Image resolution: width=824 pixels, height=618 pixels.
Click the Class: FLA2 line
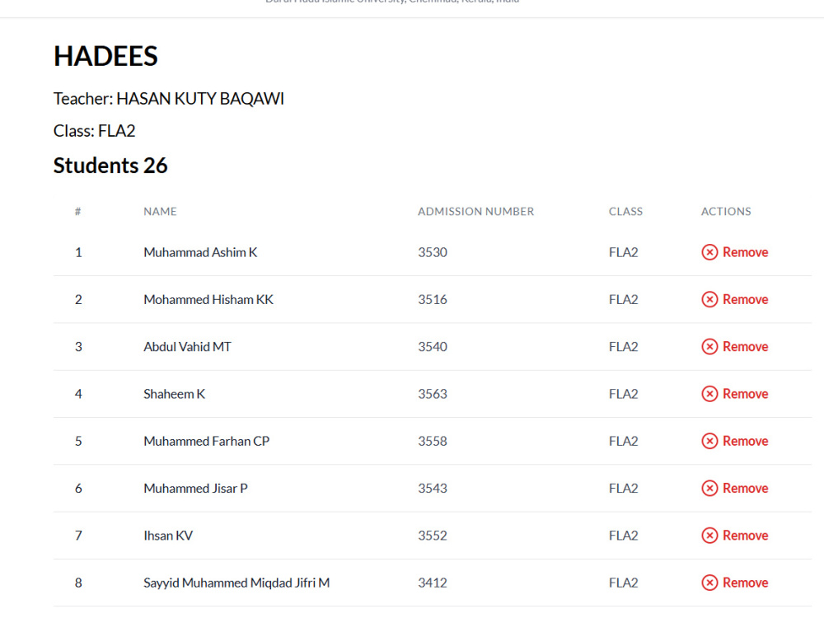[x=95, y=131]
